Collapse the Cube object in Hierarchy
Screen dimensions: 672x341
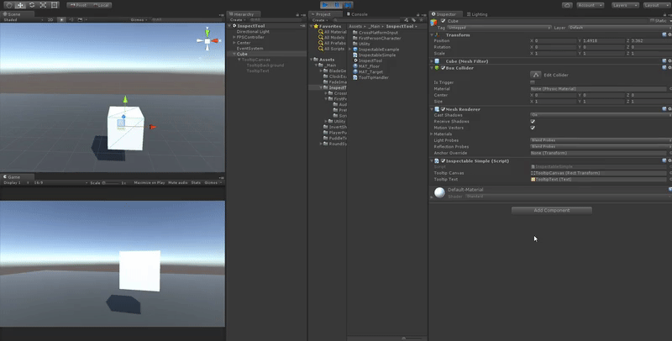234,54
